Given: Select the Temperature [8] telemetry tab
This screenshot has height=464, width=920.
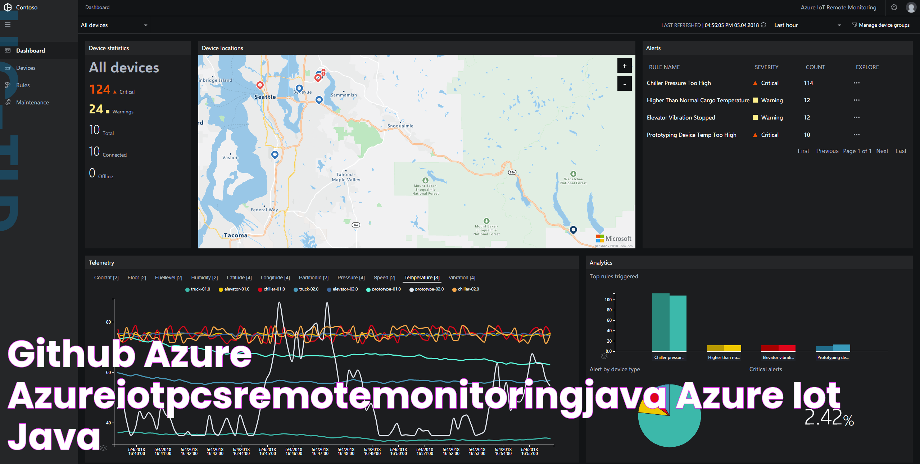Looking at the screenshot, I should click(x=422, y=278).
